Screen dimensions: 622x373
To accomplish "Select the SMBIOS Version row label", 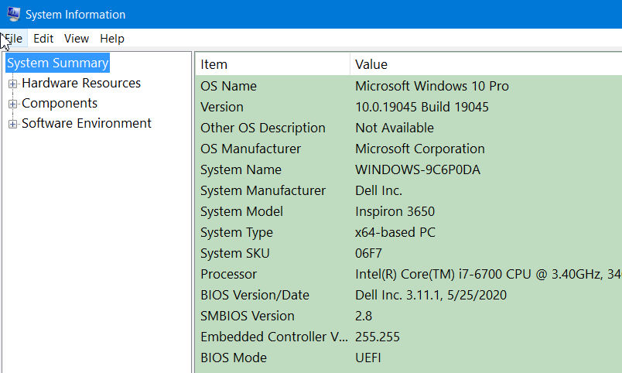I will tap(247, 316).
